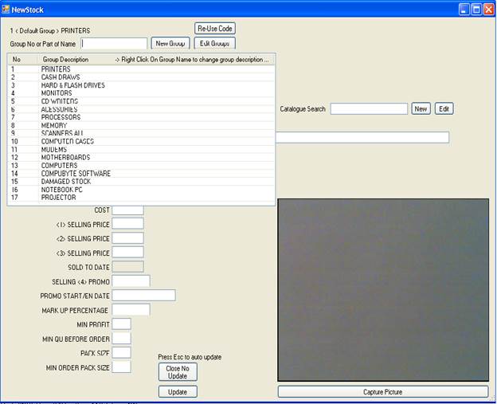Focus the PACK SIZE field
This screenshot has width=497, height=404.
(x=121, y=353)
